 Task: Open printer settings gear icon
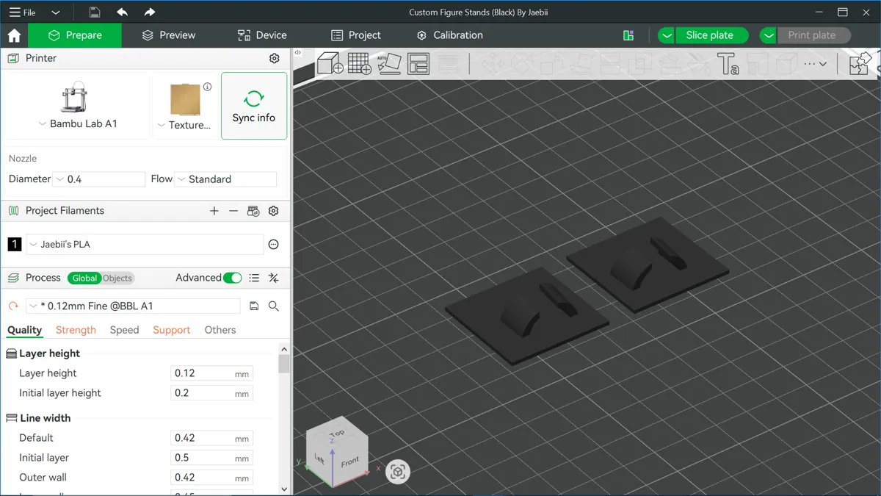[x=275, y=58]
